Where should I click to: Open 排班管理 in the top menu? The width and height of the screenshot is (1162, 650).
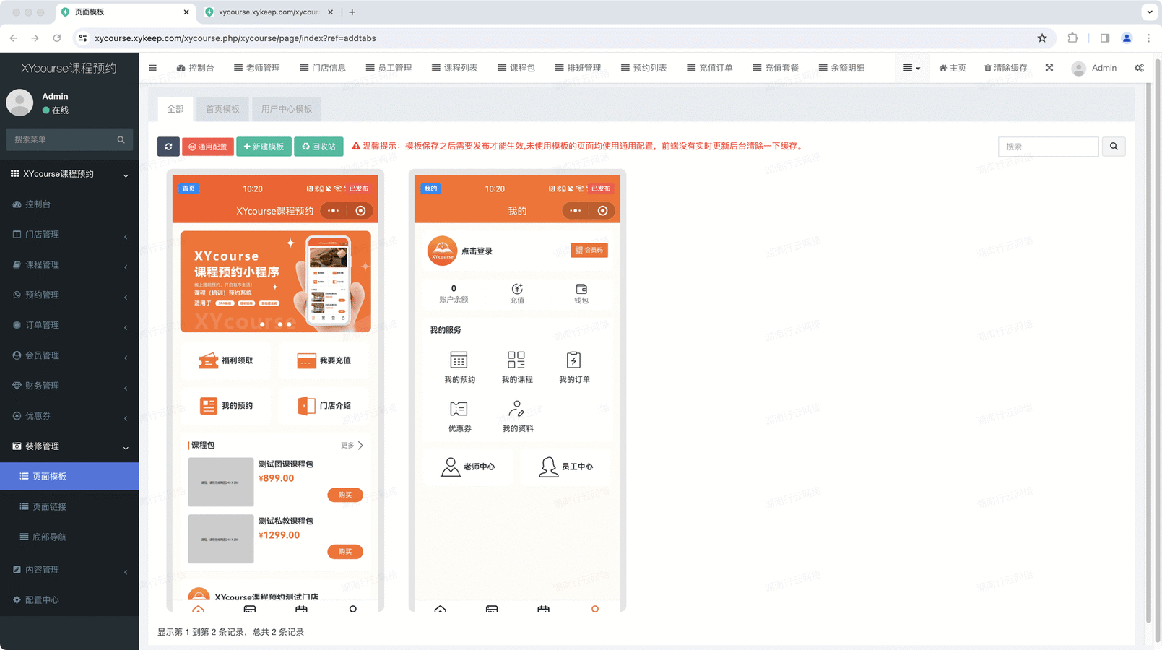578,68
